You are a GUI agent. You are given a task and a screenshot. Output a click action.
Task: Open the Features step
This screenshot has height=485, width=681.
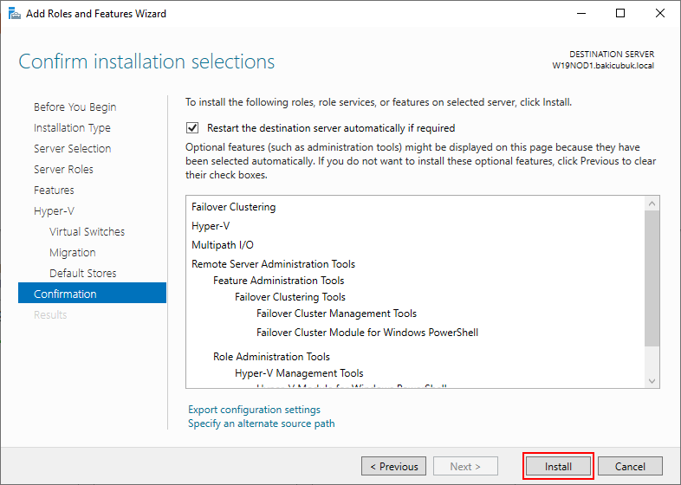point(54,191)
